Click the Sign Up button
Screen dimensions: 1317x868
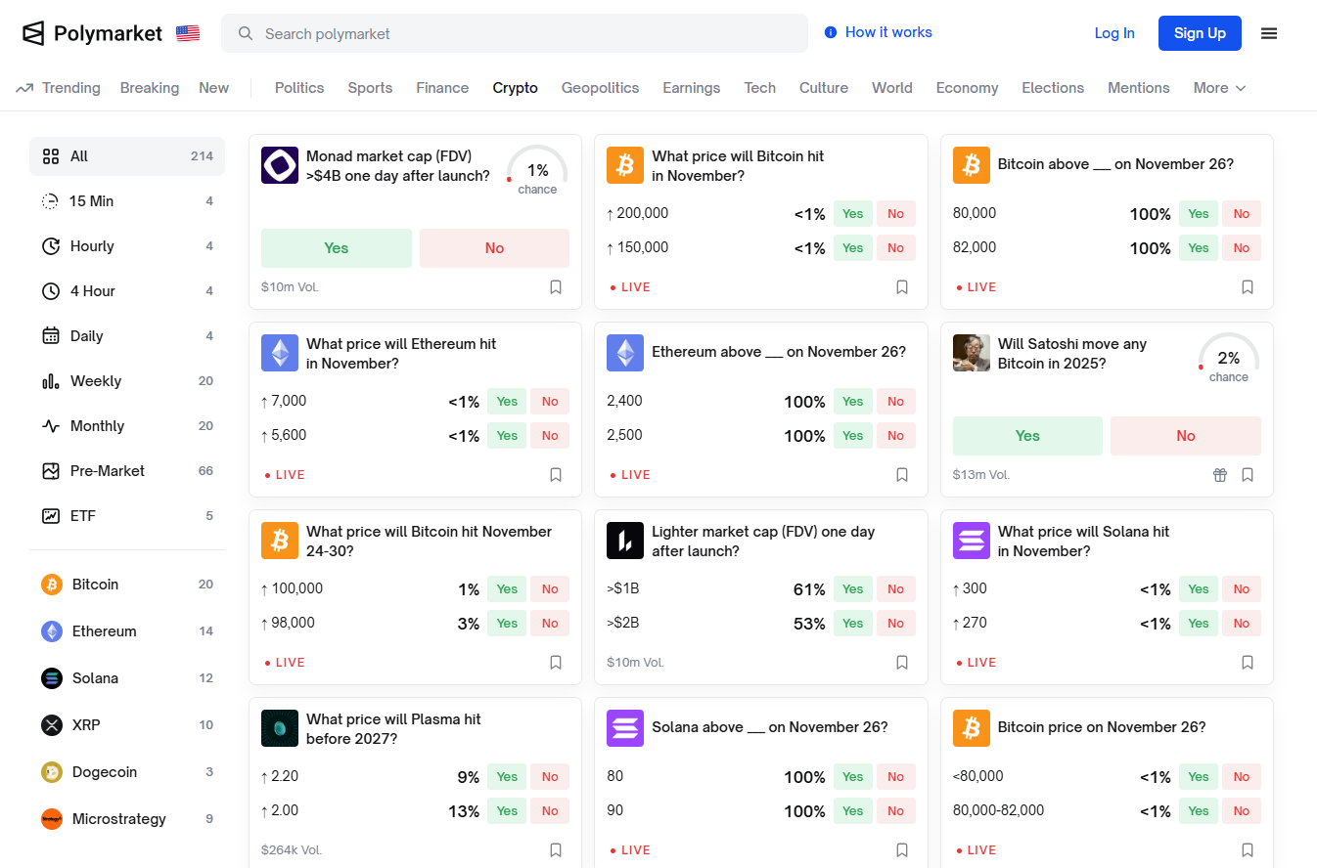(x=1200, y=33)
